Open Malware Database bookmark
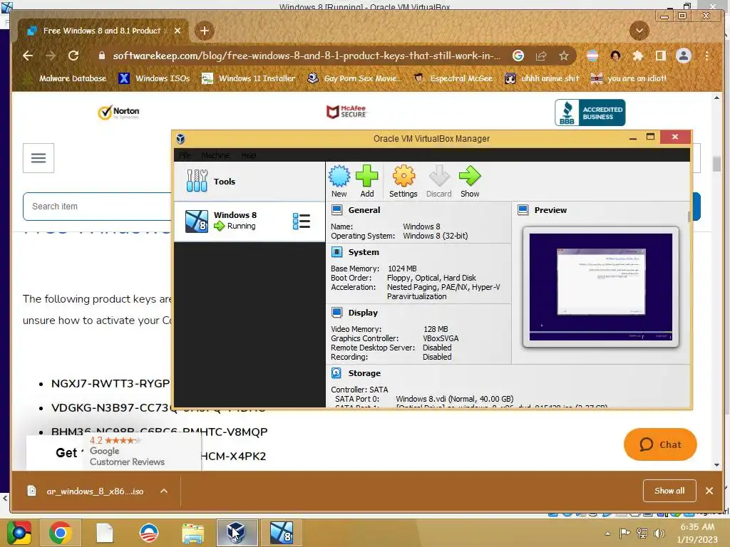 (x=65, y=78)
